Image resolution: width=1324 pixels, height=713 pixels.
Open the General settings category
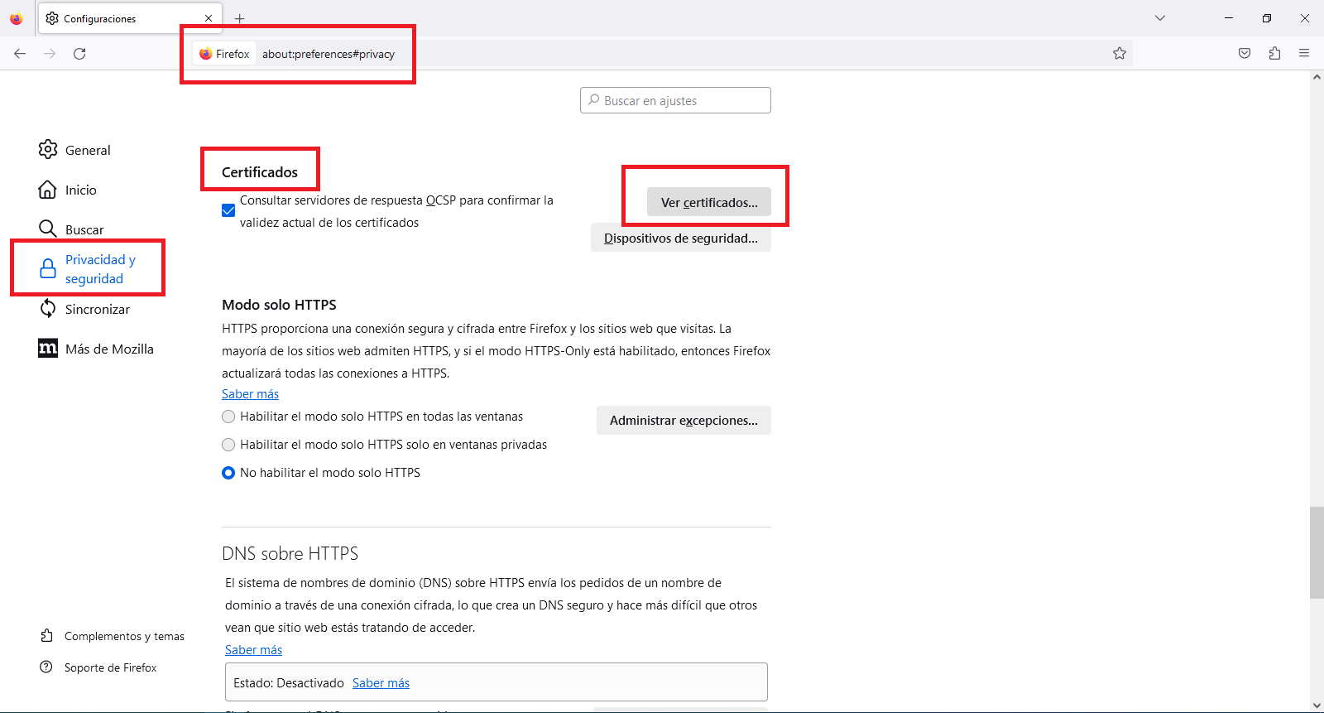click(x=88, y=150)
